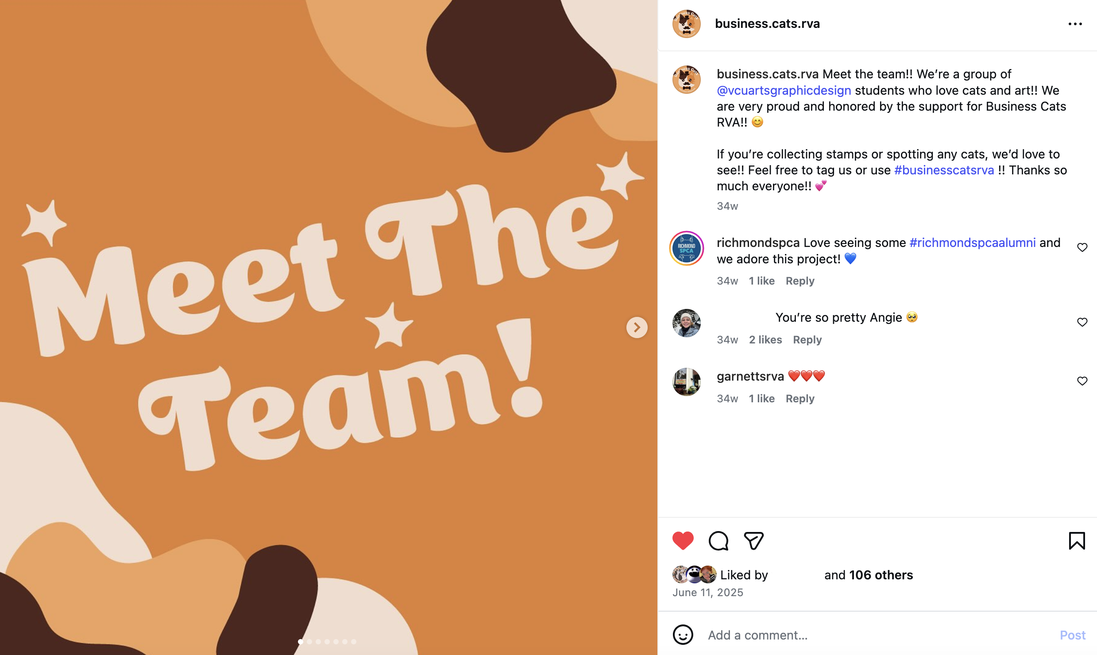Like garnettsrva comment heart

pyautogui.click(x=1082, y=381)
